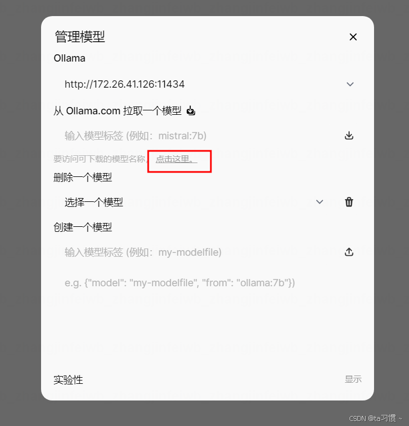
Task: Click the 管理模型 dialog title
Action: click(79, 37)
